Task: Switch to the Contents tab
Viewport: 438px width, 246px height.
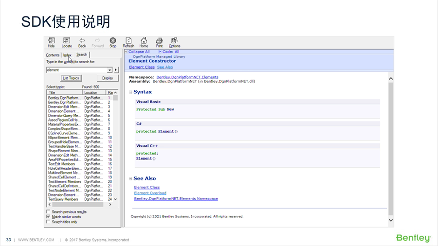Action: [53, 55]
